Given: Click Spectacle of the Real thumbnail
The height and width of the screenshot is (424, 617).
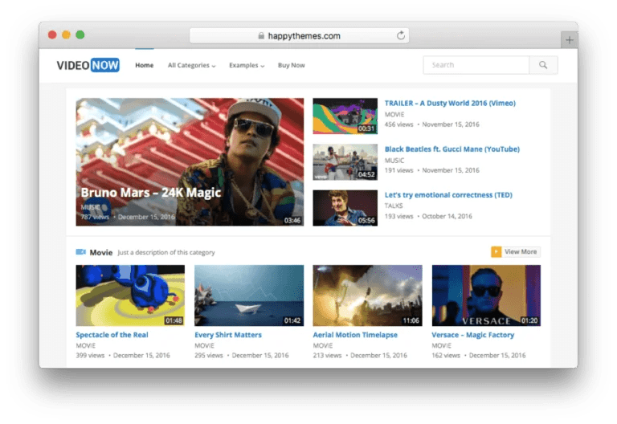Looking at the screenshot, I should (x=130, y=296).
